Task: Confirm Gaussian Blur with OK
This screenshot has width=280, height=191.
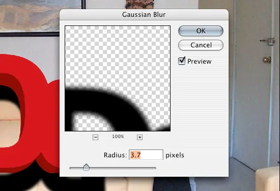Action: 201,31
